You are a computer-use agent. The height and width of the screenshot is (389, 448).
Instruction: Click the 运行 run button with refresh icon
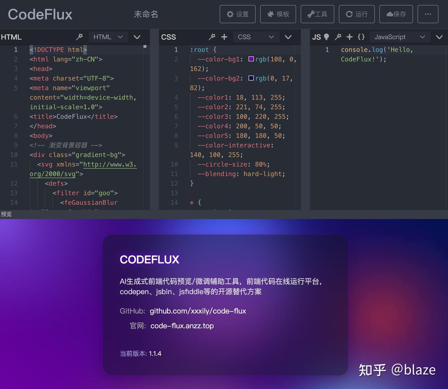[x=357, y=14]
